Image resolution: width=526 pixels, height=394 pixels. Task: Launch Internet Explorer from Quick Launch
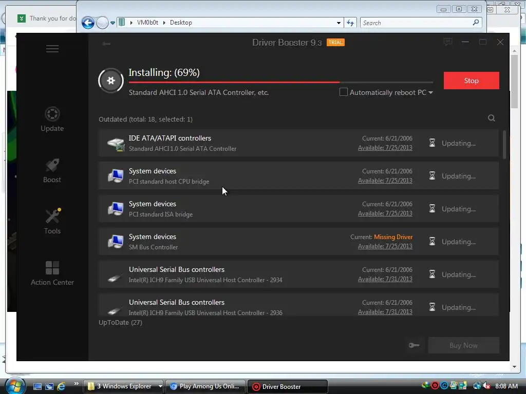(x=61, y=386)
